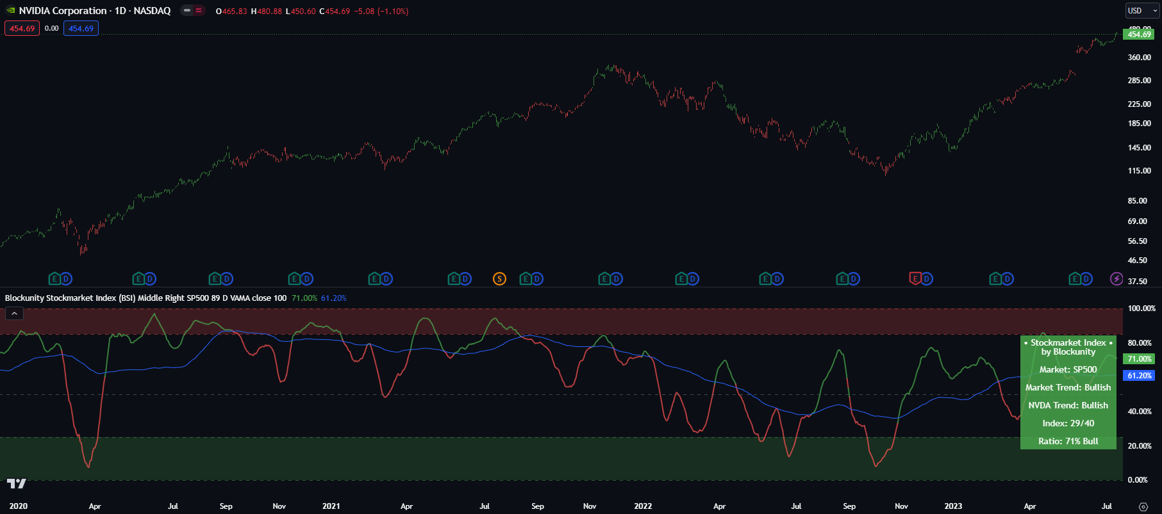Open the E earnings marker of August 2020
This screenshot has height=514, width=1162.
click(215, 278)
